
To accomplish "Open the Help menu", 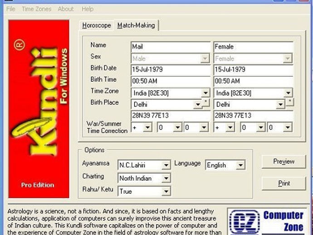I will [88, 9].
